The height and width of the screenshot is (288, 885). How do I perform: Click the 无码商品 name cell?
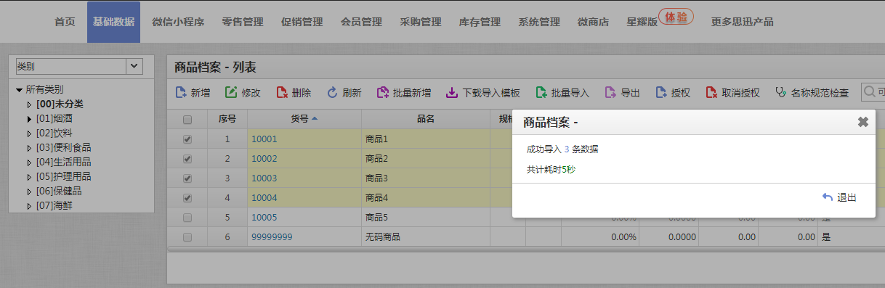pos(425,237)
